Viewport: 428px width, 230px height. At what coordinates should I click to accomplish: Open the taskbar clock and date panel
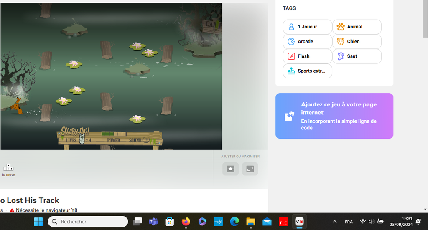pyautogui.click(x=401, y=222)
